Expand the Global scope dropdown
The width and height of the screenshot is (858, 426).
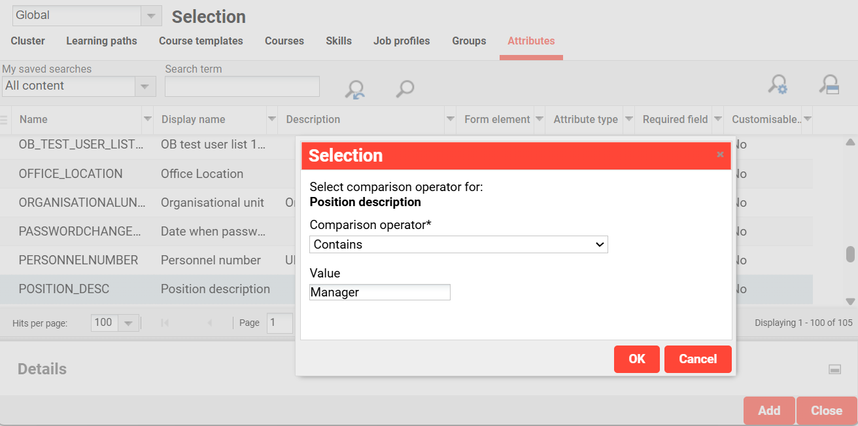151,16
